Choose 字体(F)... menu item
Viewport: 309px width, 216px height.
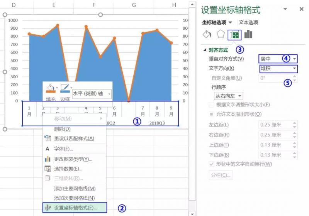(x=74, y=149)
